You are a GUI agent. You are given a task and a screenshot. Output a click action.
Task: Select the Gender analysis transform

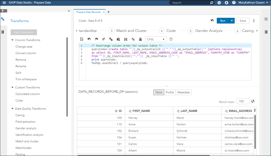coord(26,128)
